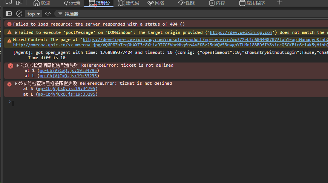
Task: Click the eye live expression icon
Action: point(48,14)
